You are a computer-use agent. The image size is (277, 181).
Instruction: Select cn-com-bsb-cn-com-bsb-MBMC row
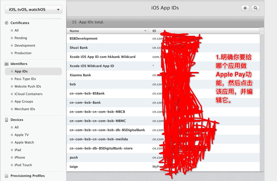163,121
